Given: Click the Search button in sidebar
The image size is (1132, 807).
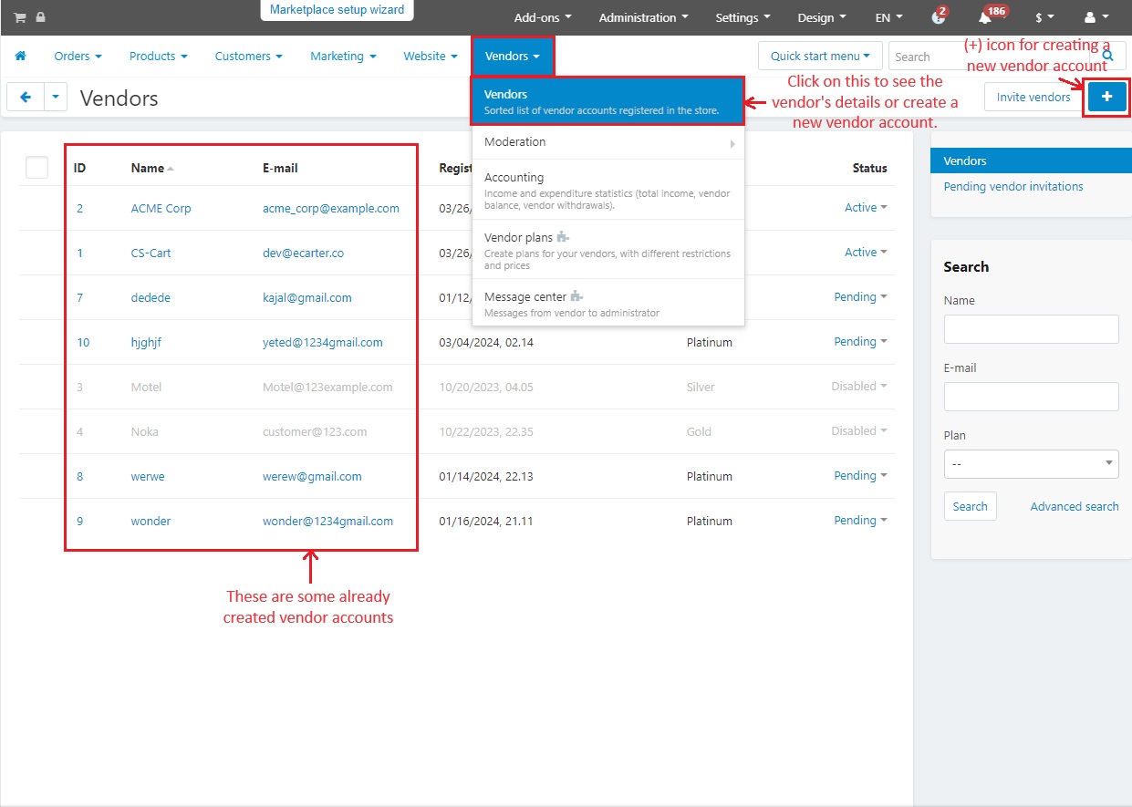Looking at the screenshot, I should (970, 506).
